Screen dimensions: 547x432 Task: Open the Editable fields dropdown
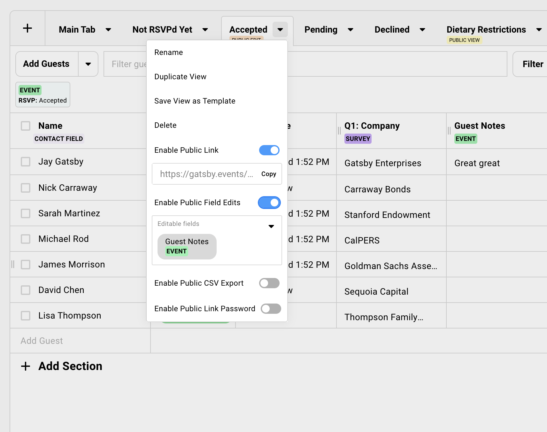coord(271,226)
